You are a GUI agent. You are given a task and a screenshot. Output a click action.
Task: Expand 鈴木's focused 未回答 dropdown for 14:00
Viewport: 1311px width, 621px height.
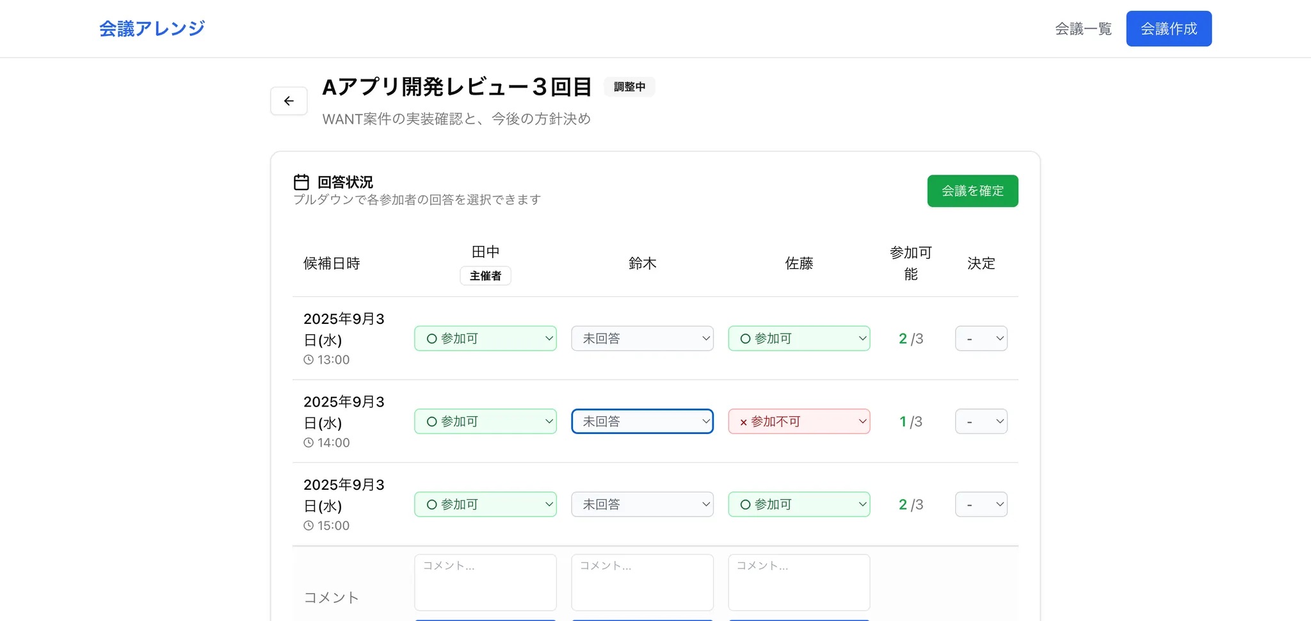[x=642, y=421]
